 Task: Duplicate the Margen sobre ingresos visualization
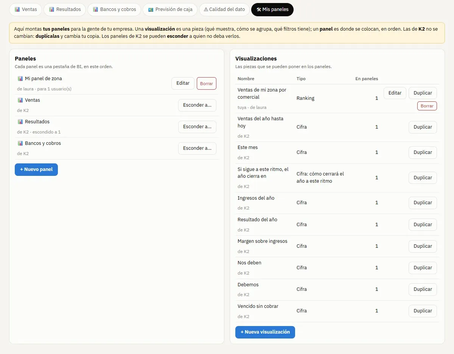click(423, 246)
